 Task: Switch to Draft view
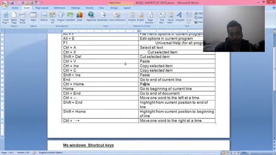238,153
